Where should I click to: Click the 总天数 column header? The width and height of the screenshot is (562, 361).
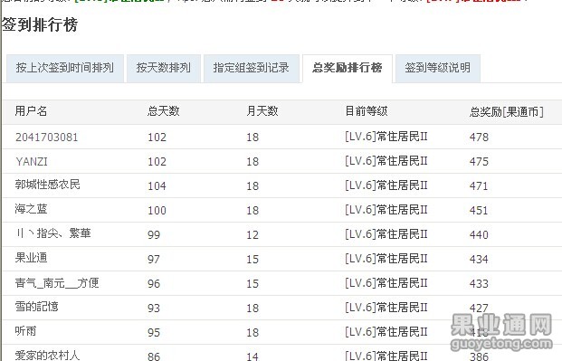click(x=164, y=111)
